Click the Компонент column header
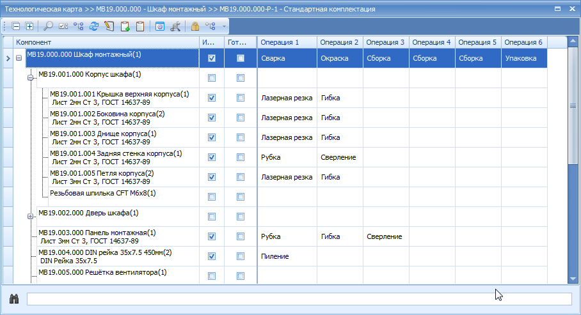This screenshot has width=581, height=315. coord(106,42)
